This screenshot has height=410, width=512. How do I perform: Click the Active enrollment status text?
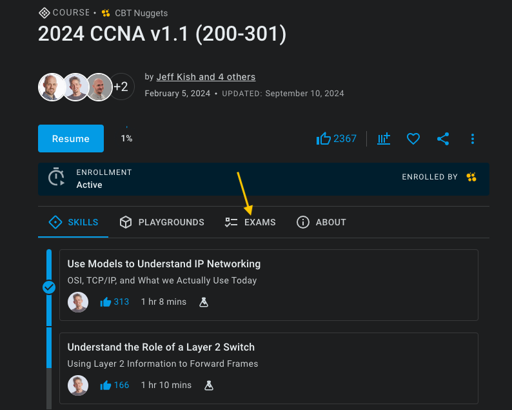(89, 185)
